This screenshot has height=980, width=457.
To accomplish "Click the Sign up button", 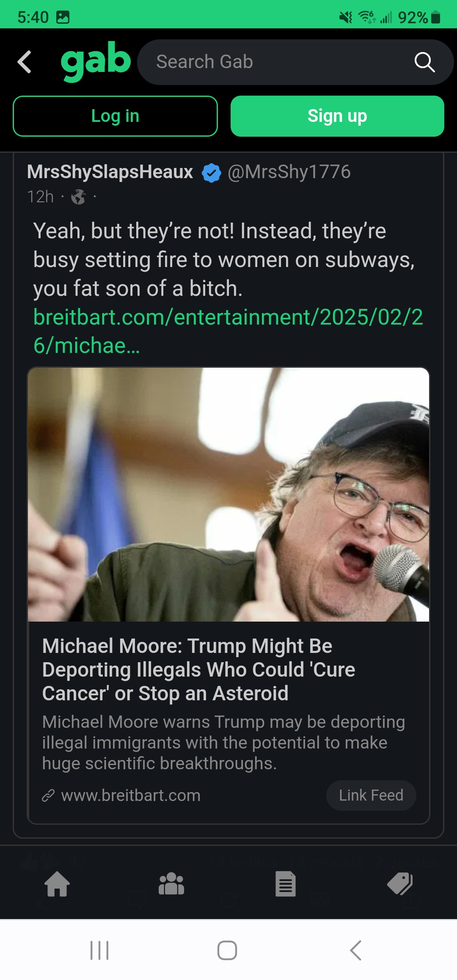I will [x=337, y=116].
